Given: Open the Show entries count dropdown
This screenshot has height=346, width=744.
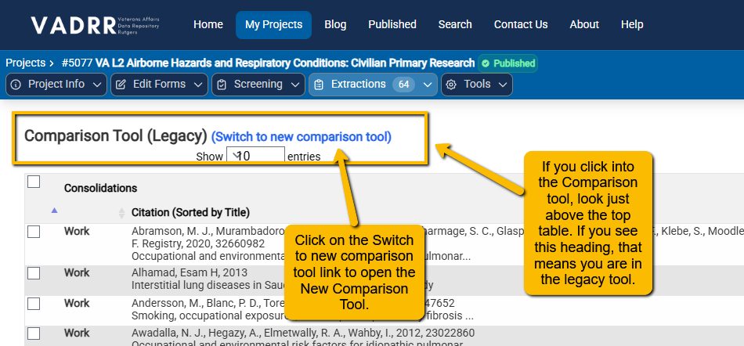Looking at the screenshot, I should (256, 155).
